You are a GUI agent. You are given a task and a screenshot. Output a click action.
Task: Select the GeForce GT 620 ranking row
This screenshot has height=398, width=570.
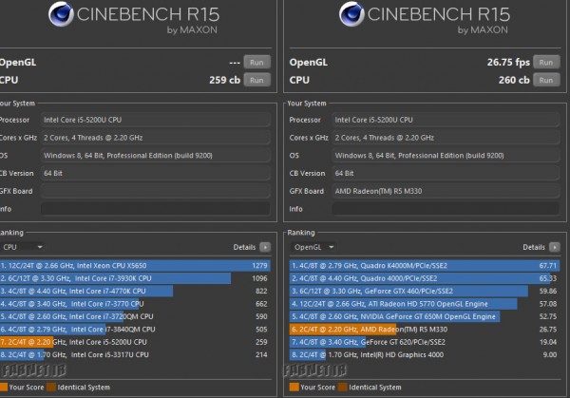(x=425, y=342)
